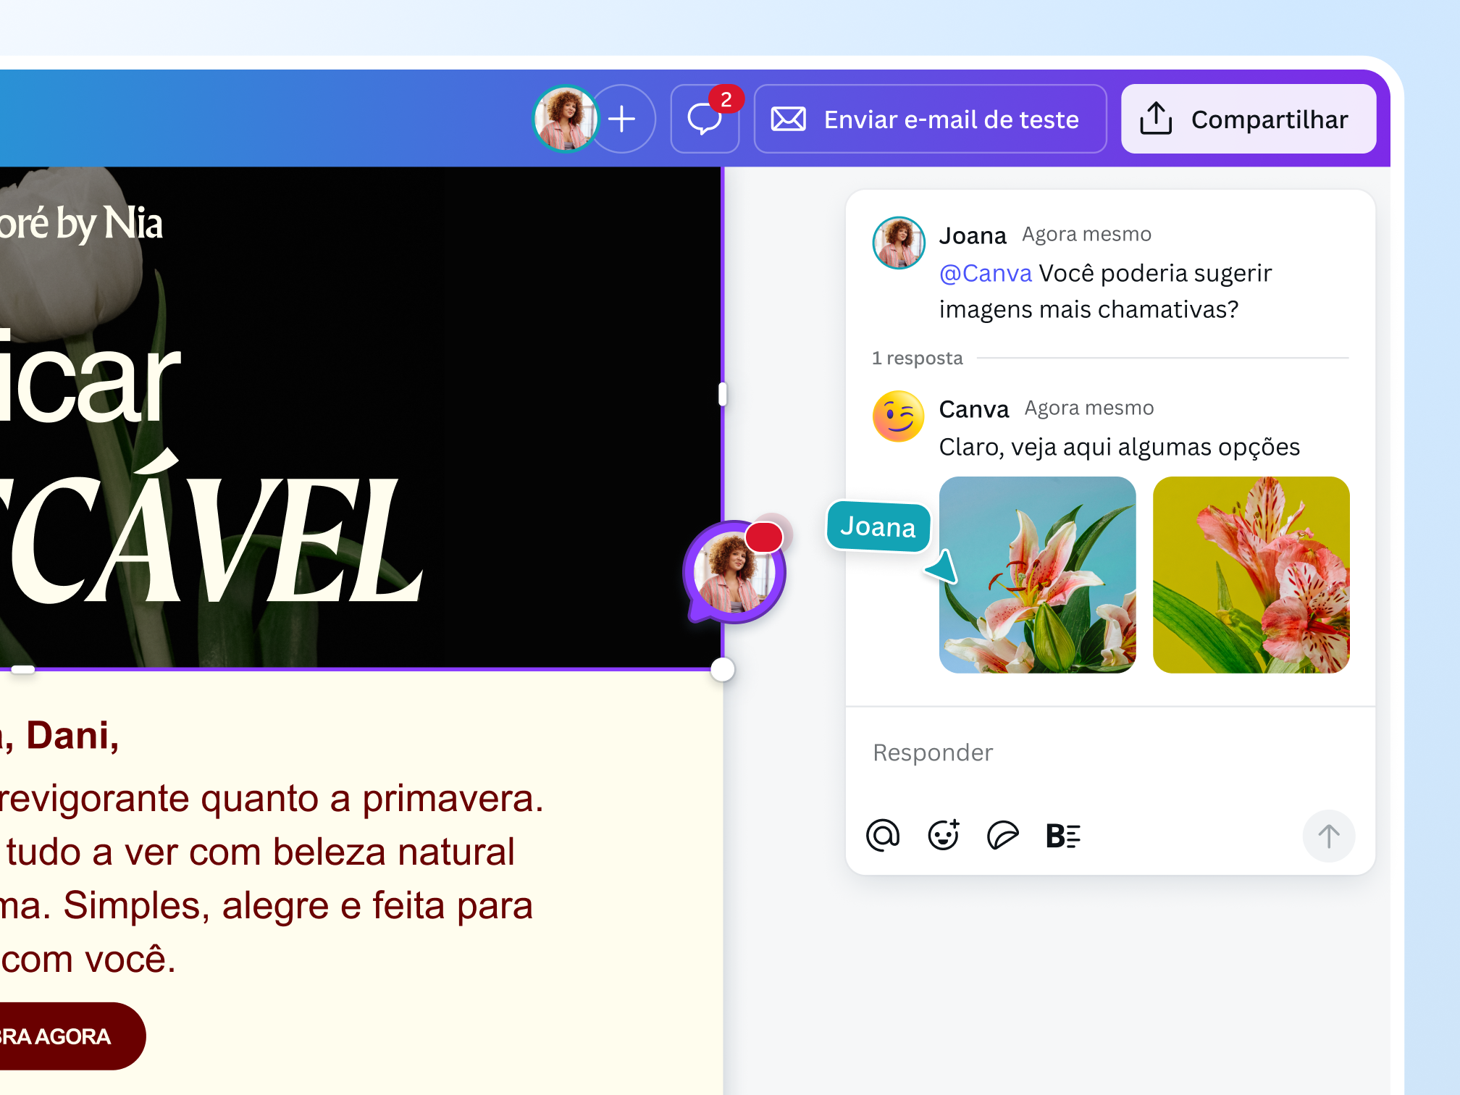Select the first lily flower image suggestion
This screenshot has height=1095, width=1460.
pos(1038,576)
